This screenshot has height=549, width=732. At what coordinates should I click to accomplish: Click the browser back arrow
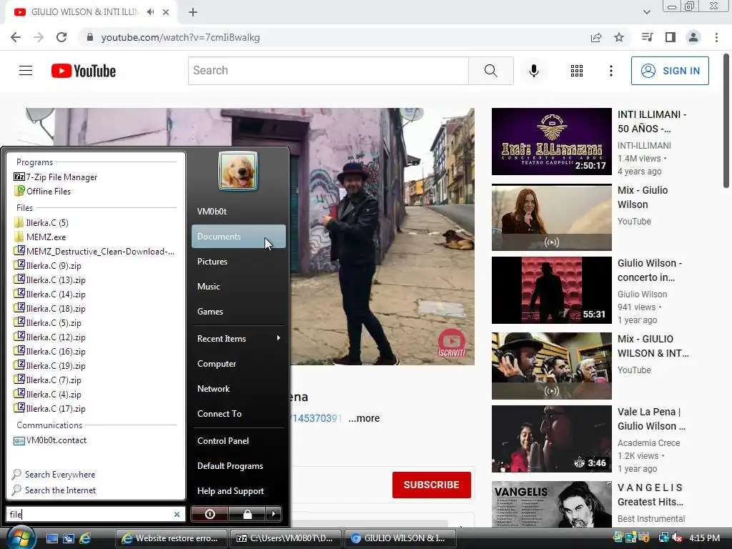(16, 37)
